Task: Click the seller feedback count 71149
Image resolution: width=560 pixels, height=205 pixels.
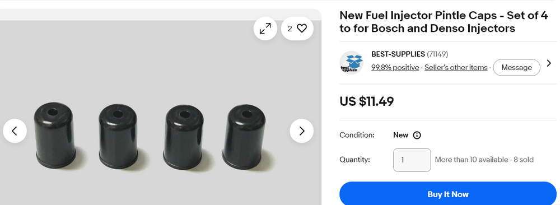Action: pyautogui.click(x=437, y=54)
